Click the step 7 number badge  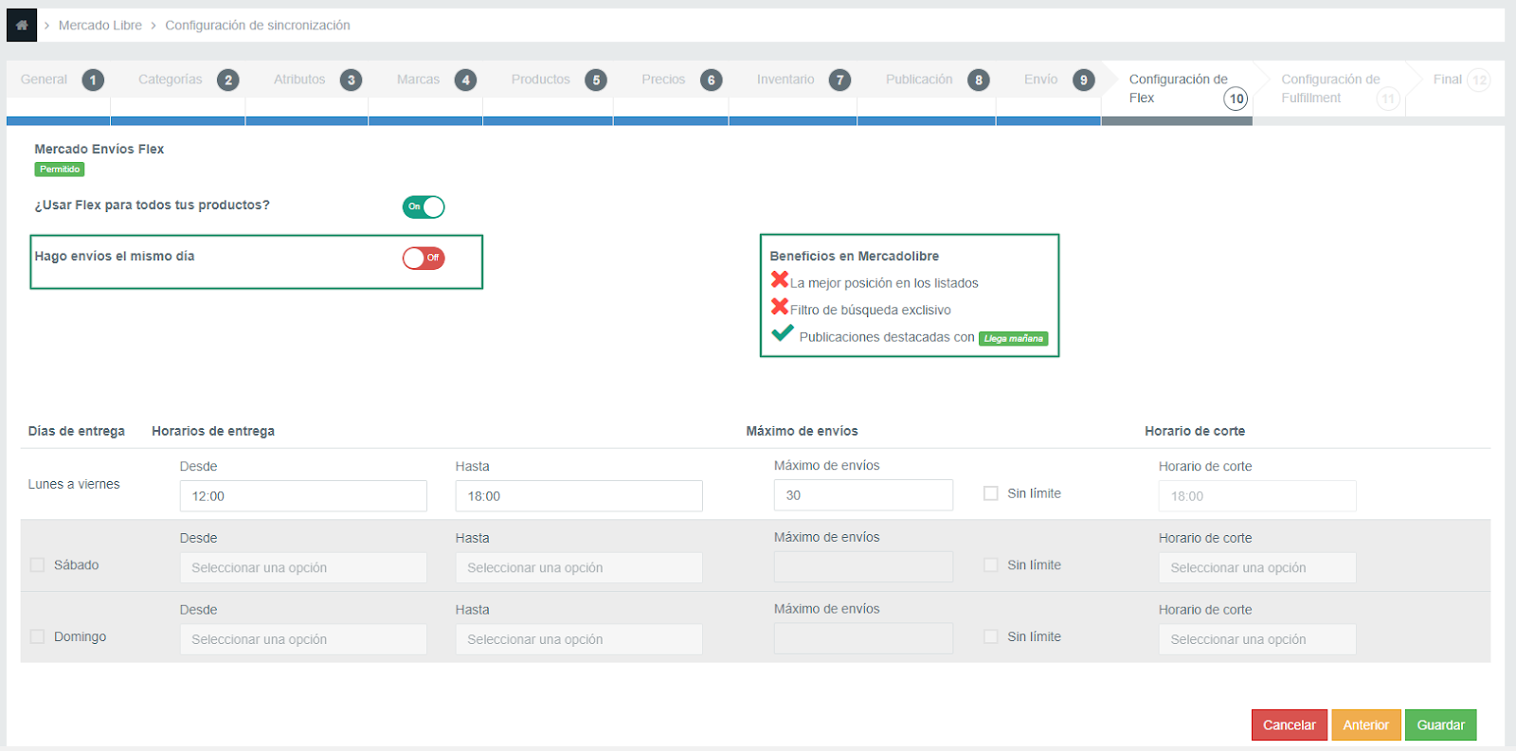840,80
